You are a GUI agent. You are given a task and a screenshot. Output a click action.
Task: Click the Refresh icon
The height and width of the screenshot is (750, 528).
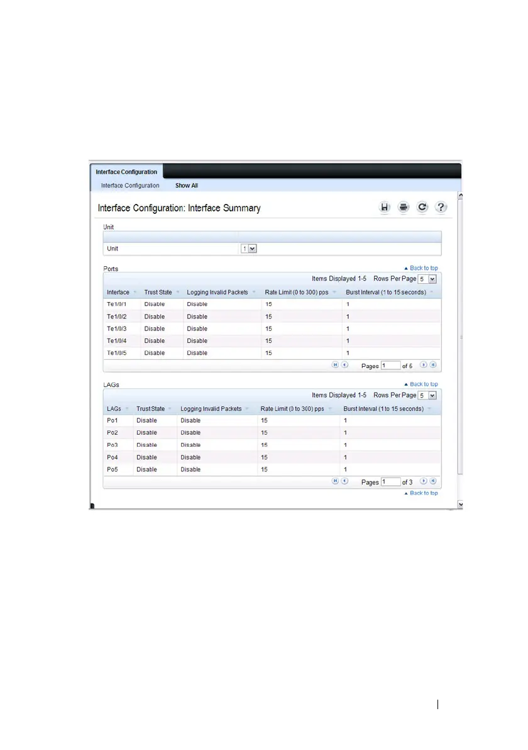[422, 208]
